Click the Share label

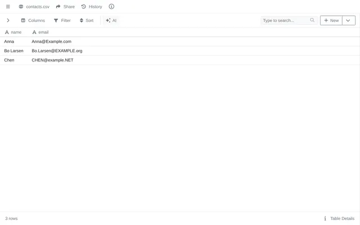(x=69, y=7)
